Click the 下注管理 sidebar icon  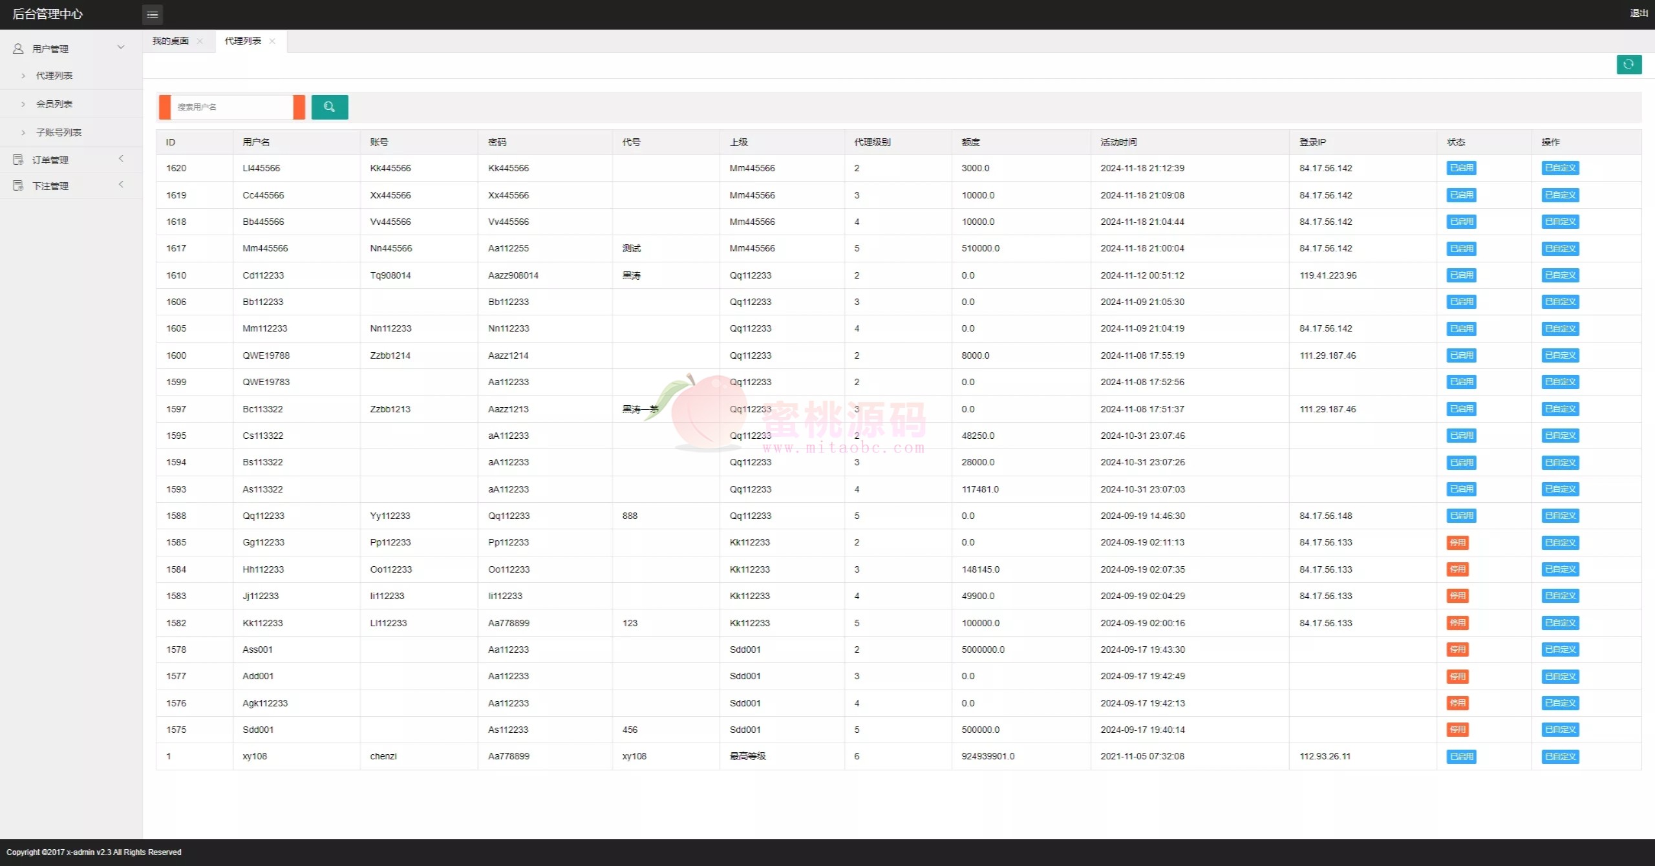(18, 185)
